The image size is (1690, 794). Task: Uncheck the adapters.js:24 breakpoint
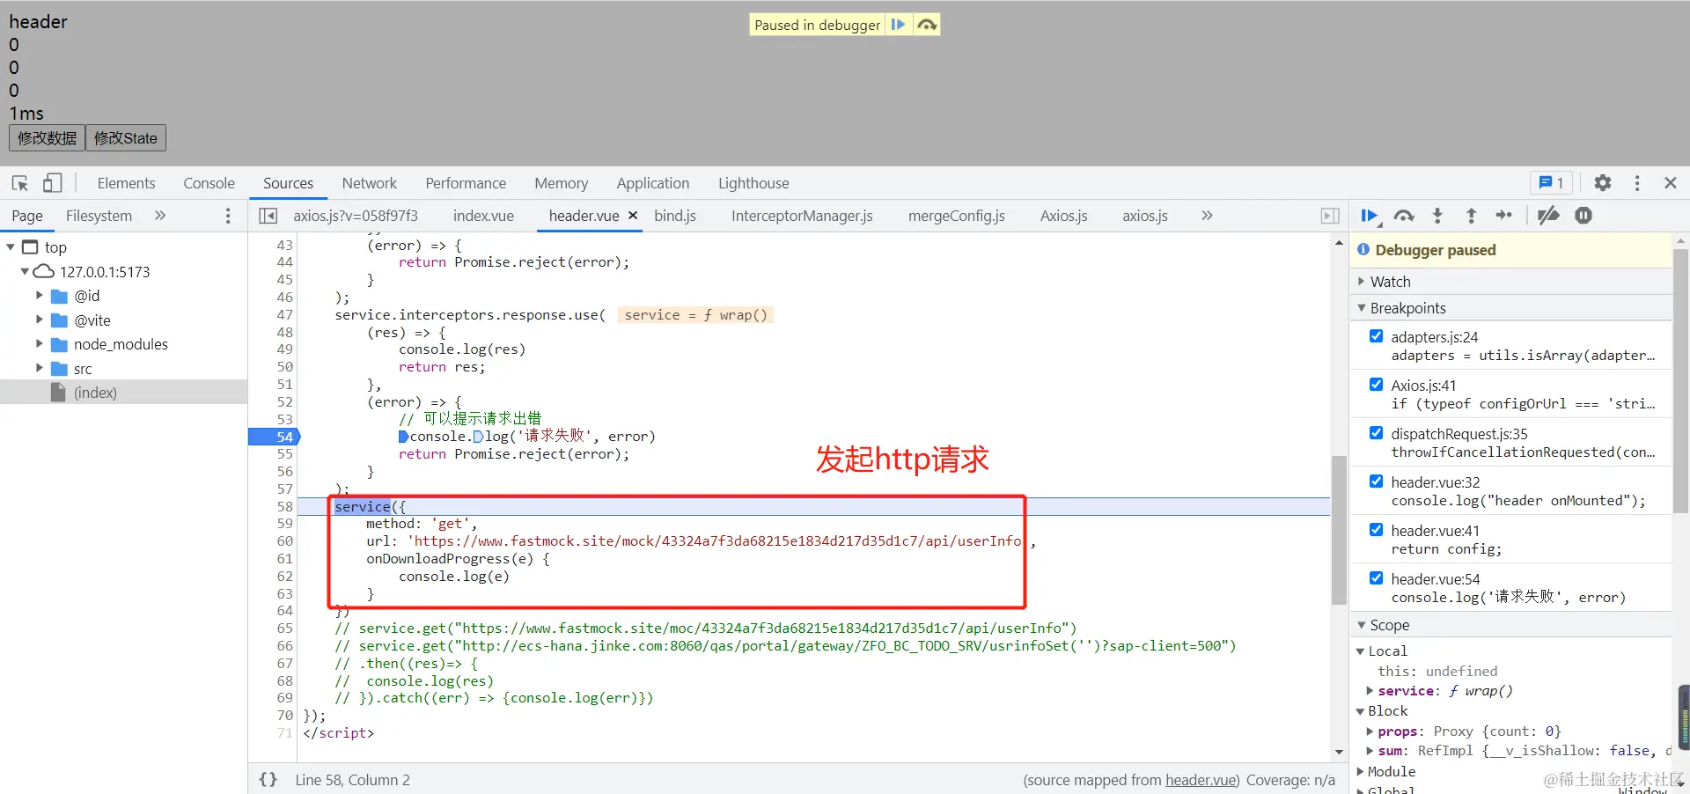[x=1377, y=336]
